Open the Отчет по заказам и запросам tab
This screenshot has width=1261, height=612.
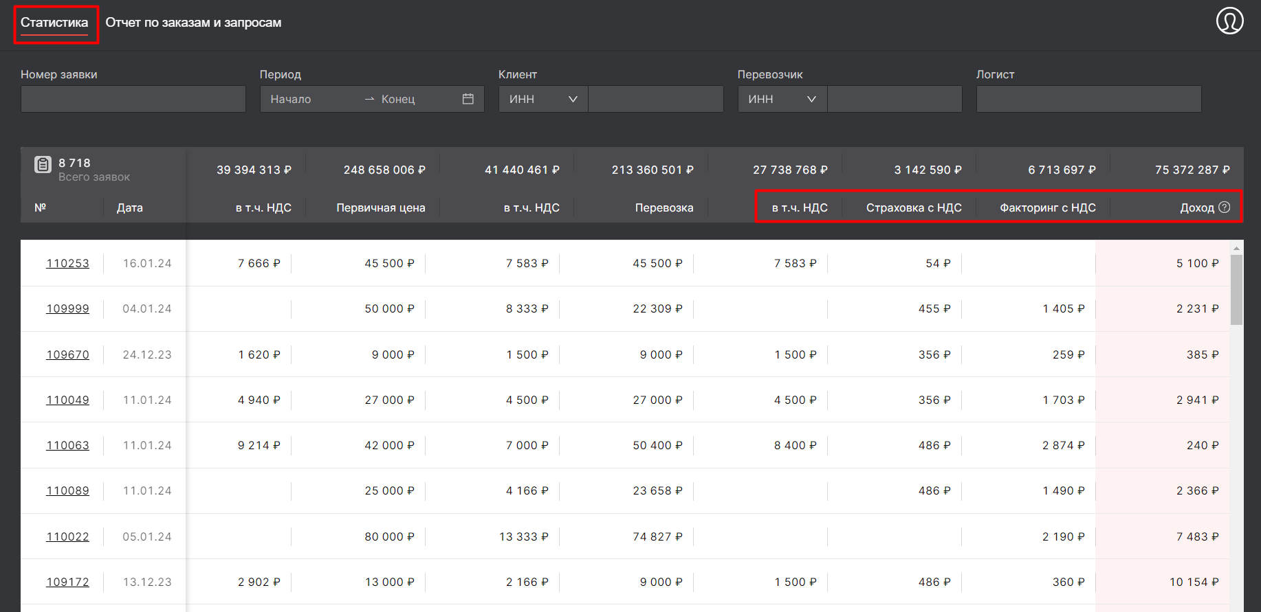pos(193,23)
